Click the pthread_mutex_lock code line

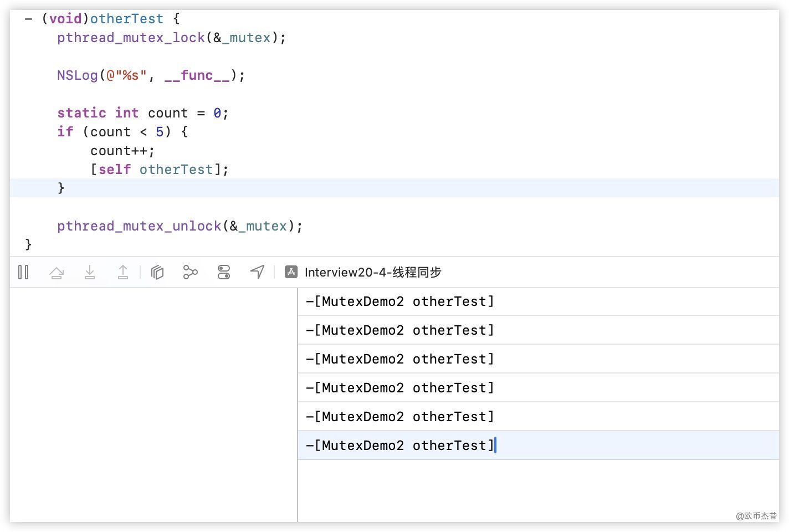point(171,38)
